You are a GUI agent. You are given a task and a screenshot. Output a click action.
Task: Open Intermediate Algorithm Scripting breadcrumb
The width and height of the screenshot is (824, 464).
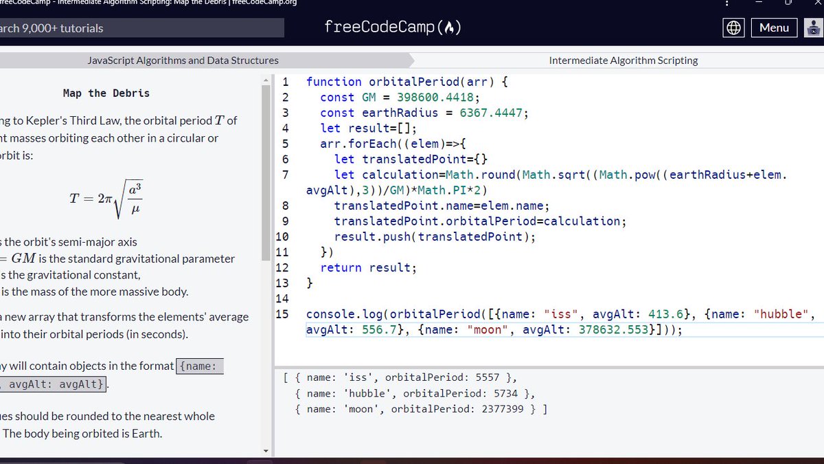click(x=623, y=60)
